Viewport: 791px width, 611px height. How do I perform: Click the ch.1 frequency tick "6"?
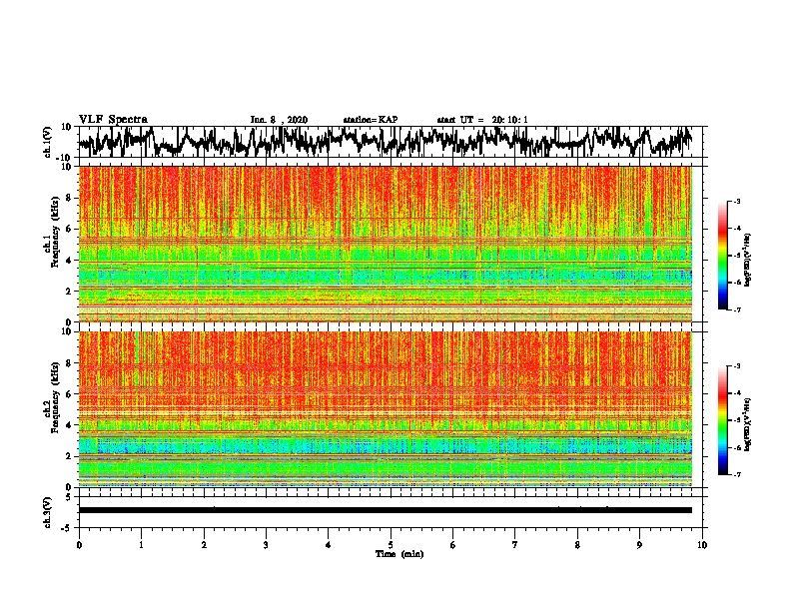point(70,229)
